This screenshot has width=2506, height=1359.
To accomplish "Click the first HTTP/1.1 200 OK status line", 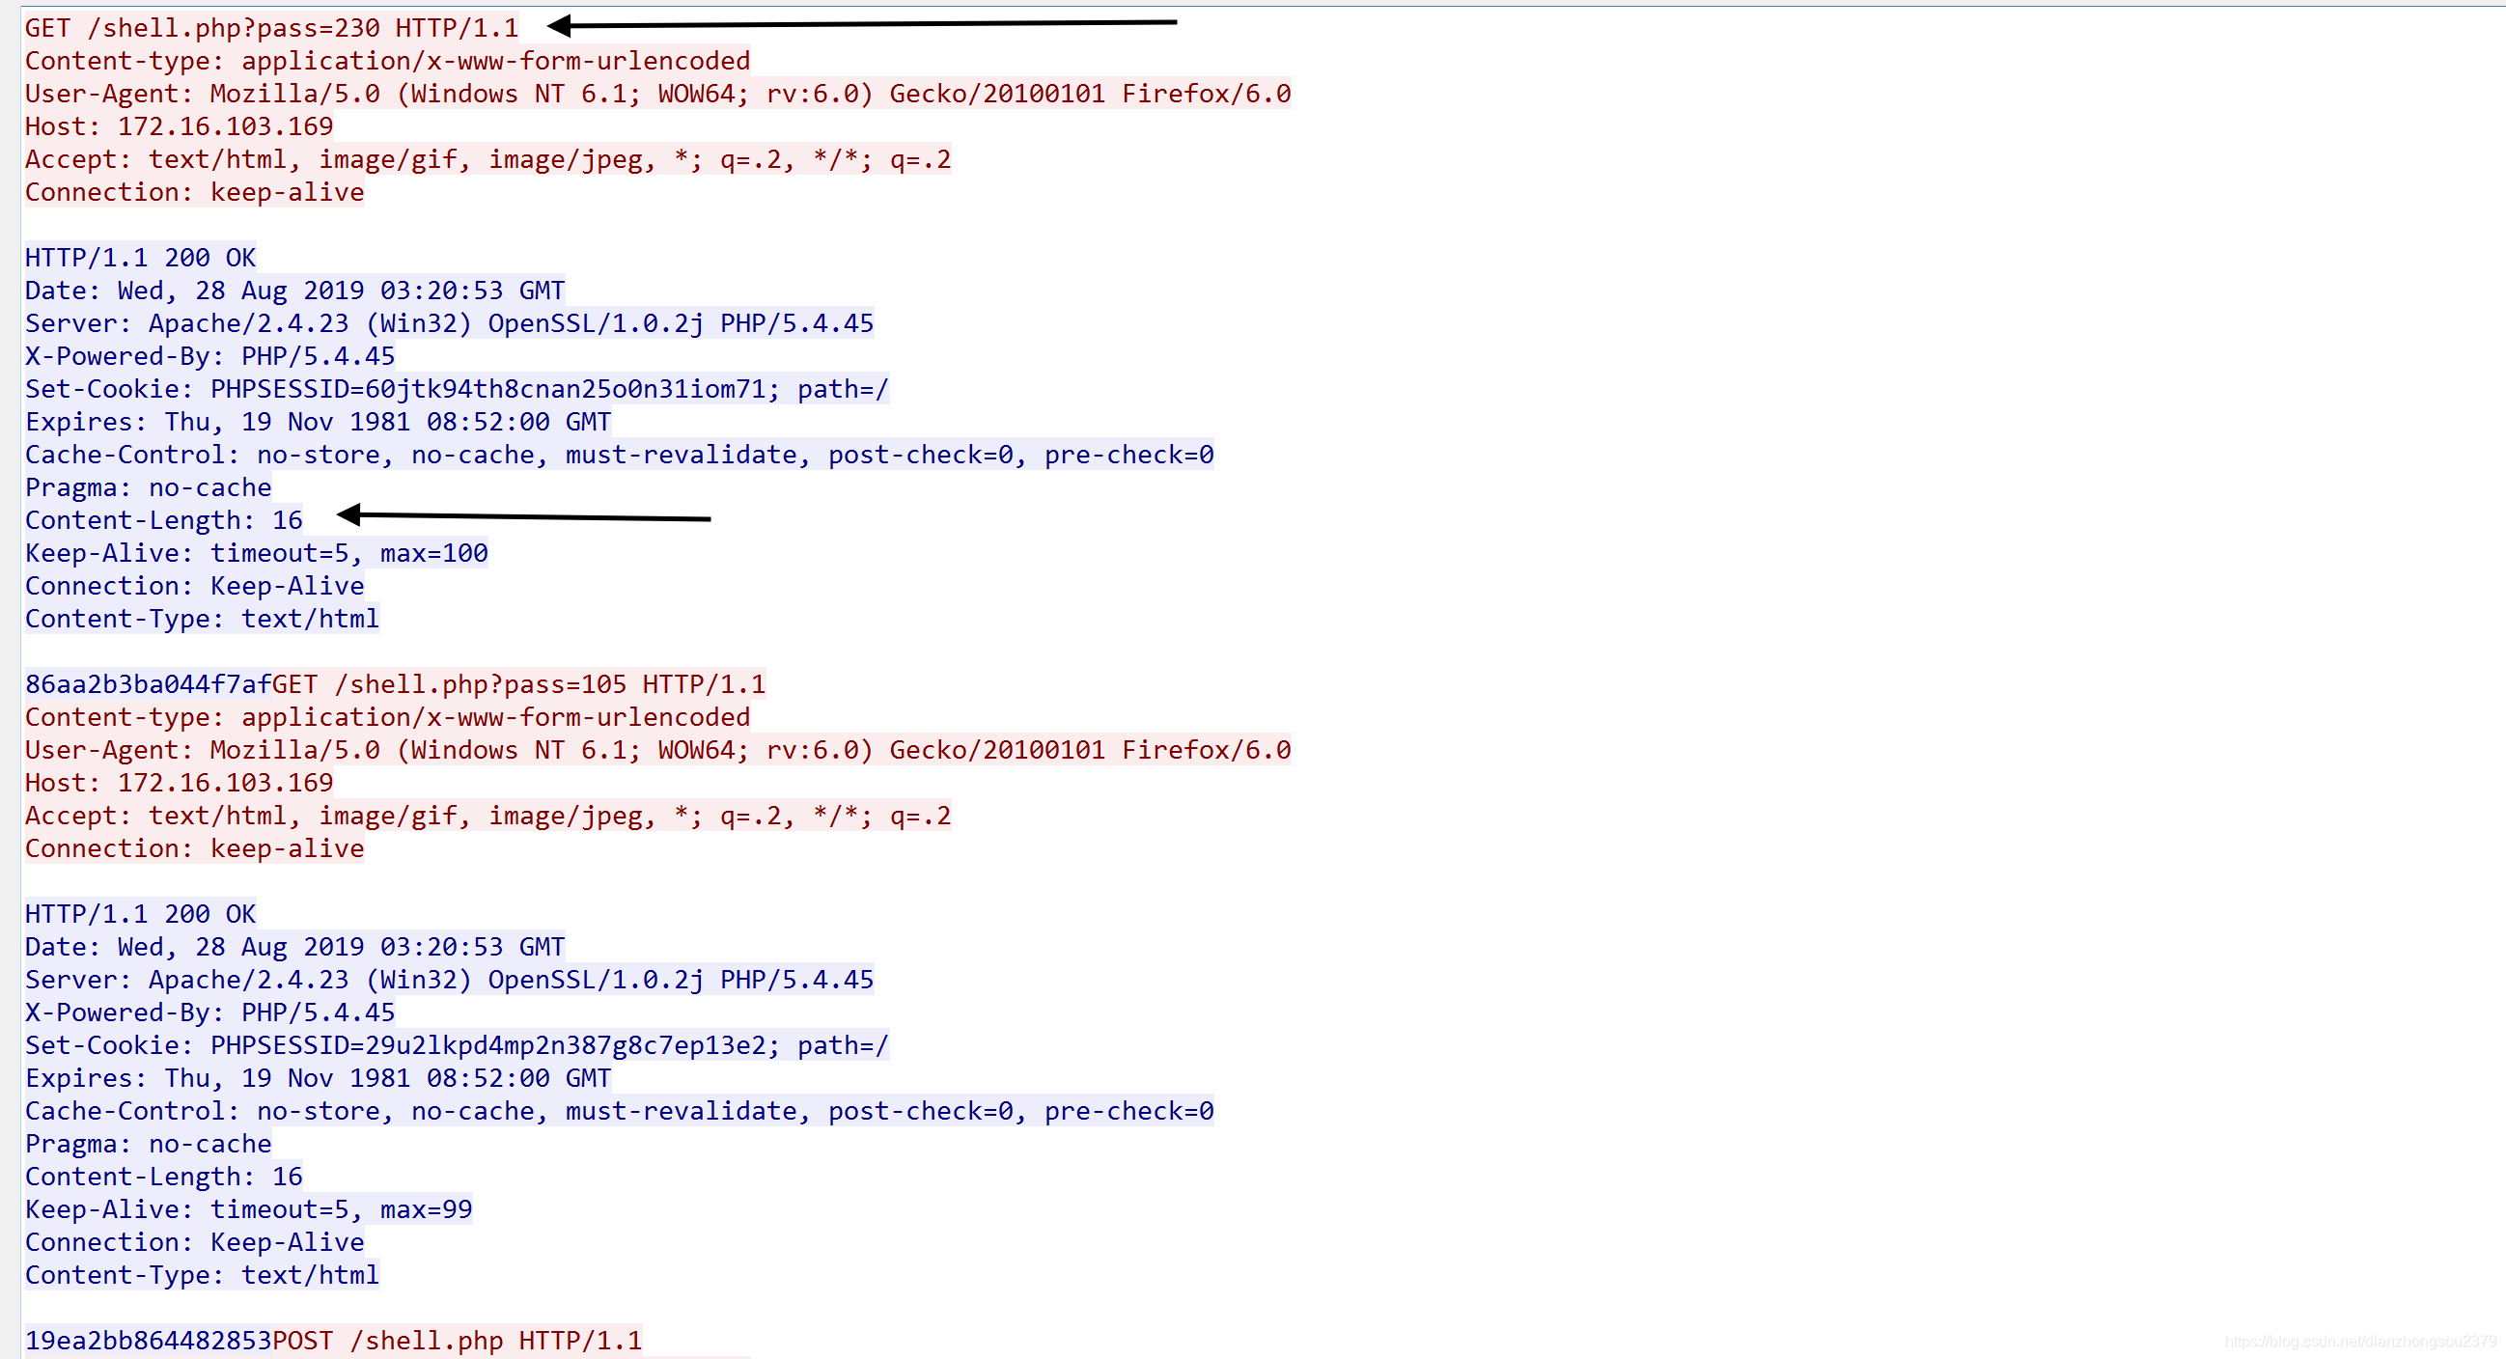I will pyautogui.click(x=140, y=258).
